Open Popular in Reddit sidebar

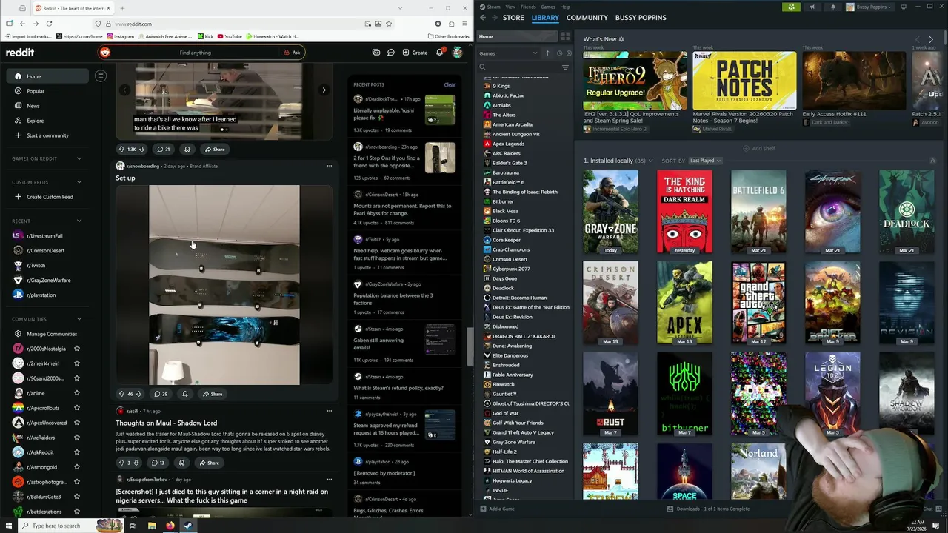[36, 91]
